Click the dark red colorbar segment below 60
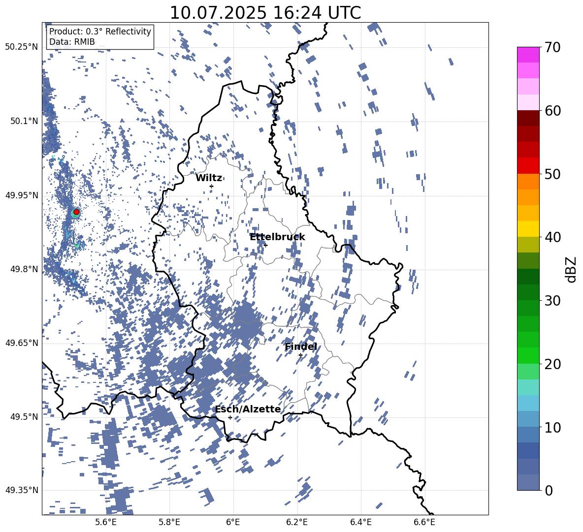The width and height of the screenshot is (583, 532). coord(528,118)
